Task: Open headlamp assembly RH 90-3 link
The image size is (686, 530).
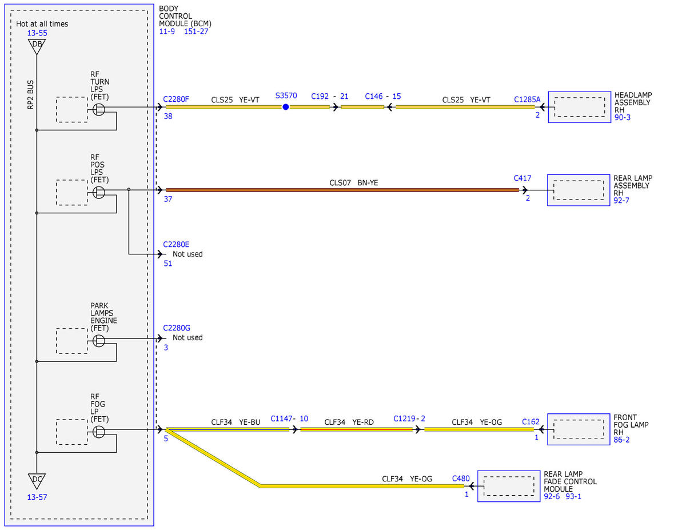Action: pyautogui.click(x=623, y=118)
